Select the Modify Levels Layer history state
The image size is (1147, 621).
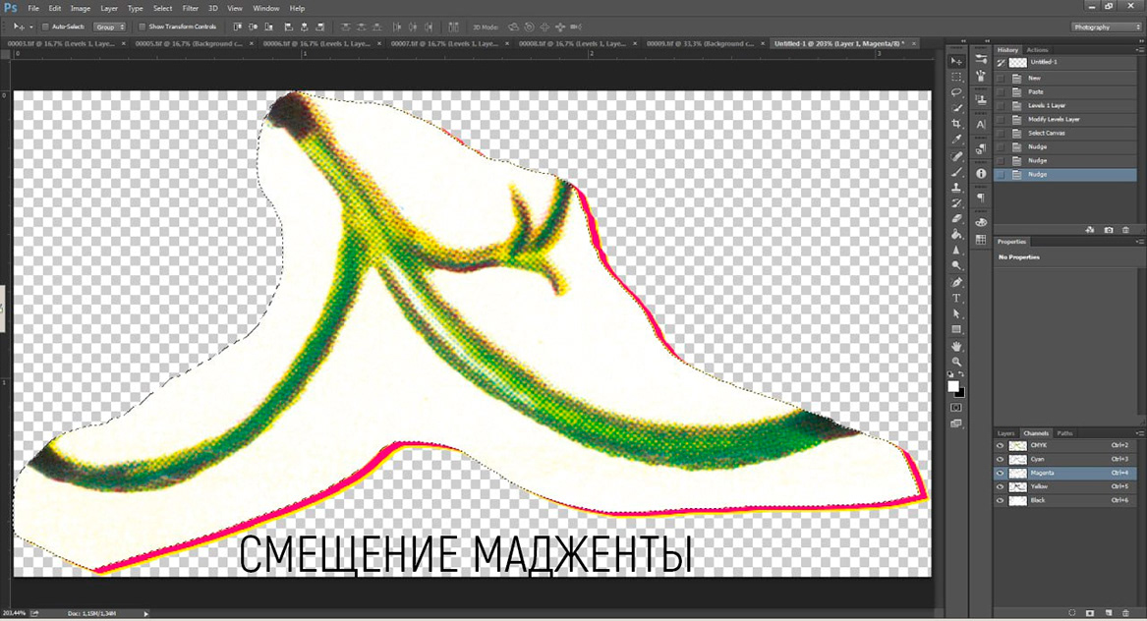1053,119
